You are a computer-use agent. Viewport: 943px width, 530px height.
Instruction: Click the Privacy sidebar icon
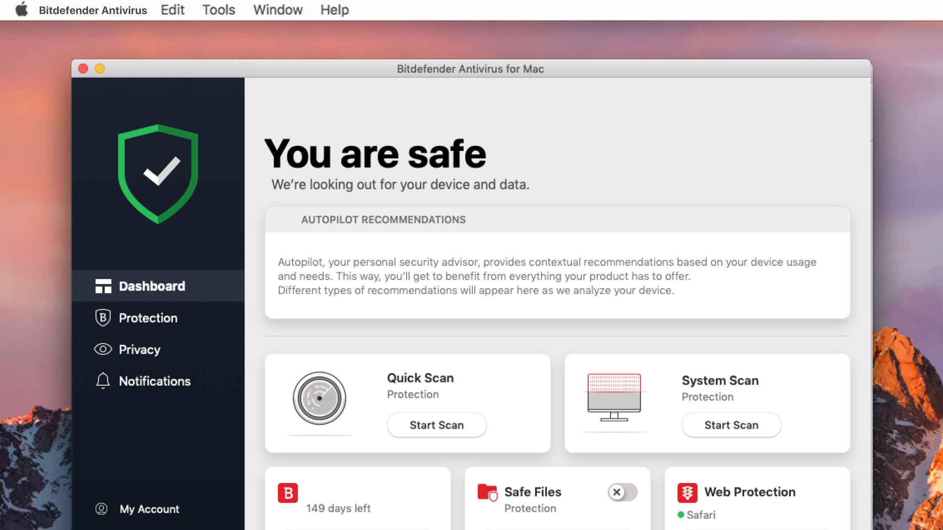click(x=103, y=349)
